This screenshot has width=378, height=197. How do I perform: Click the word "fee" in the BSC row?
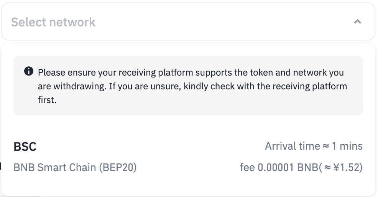247,167
